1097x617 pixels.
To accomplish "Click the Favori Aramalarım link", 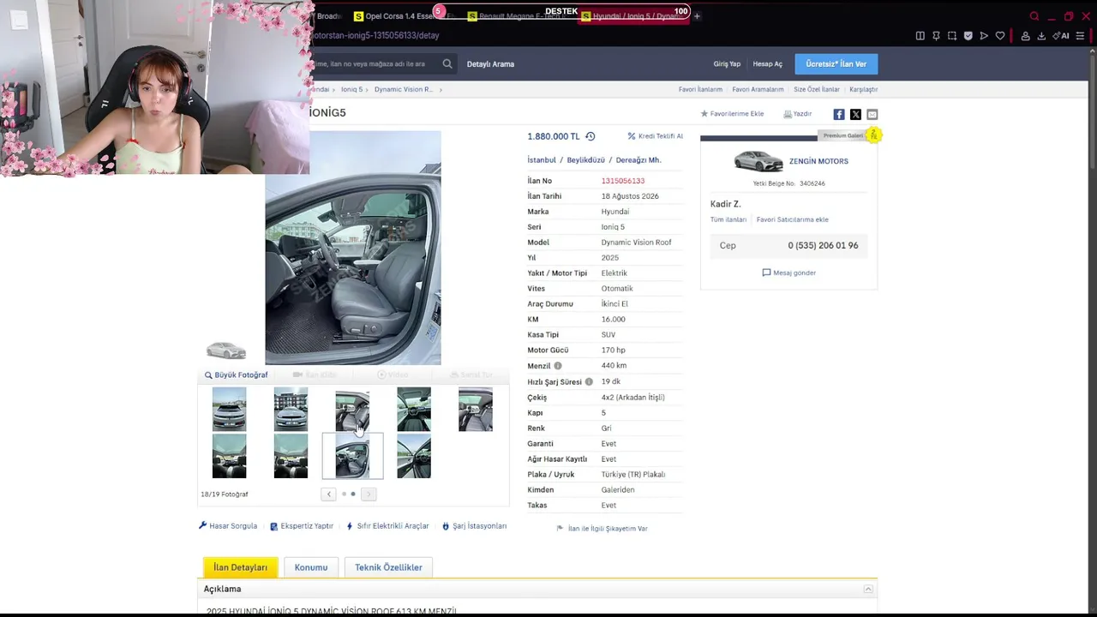I will pyautogui.click(x=758, y=89).
